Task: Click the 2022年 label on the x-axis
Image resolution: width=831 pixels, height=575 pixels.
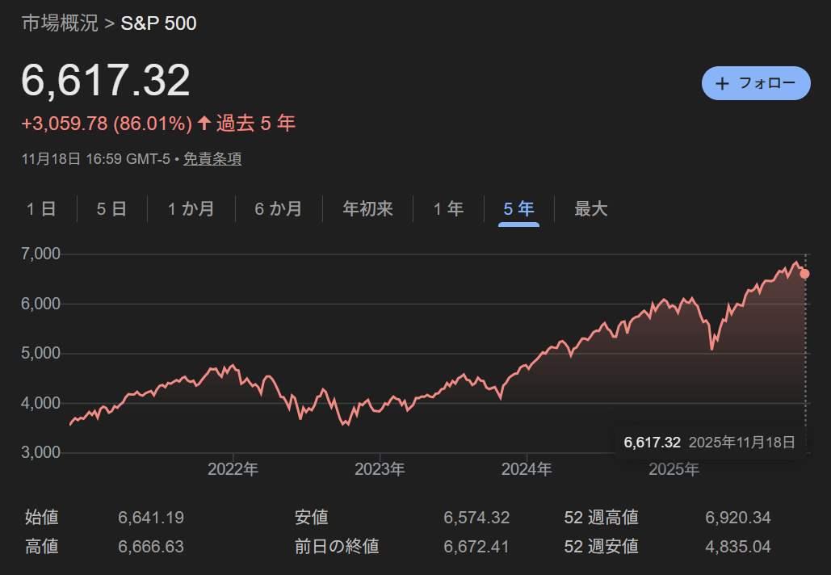Action: point(233,469)
